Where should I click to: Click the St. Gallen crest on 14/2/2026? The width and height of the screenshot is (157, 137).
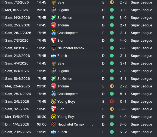pyautogui.click(x=54, y=18)
